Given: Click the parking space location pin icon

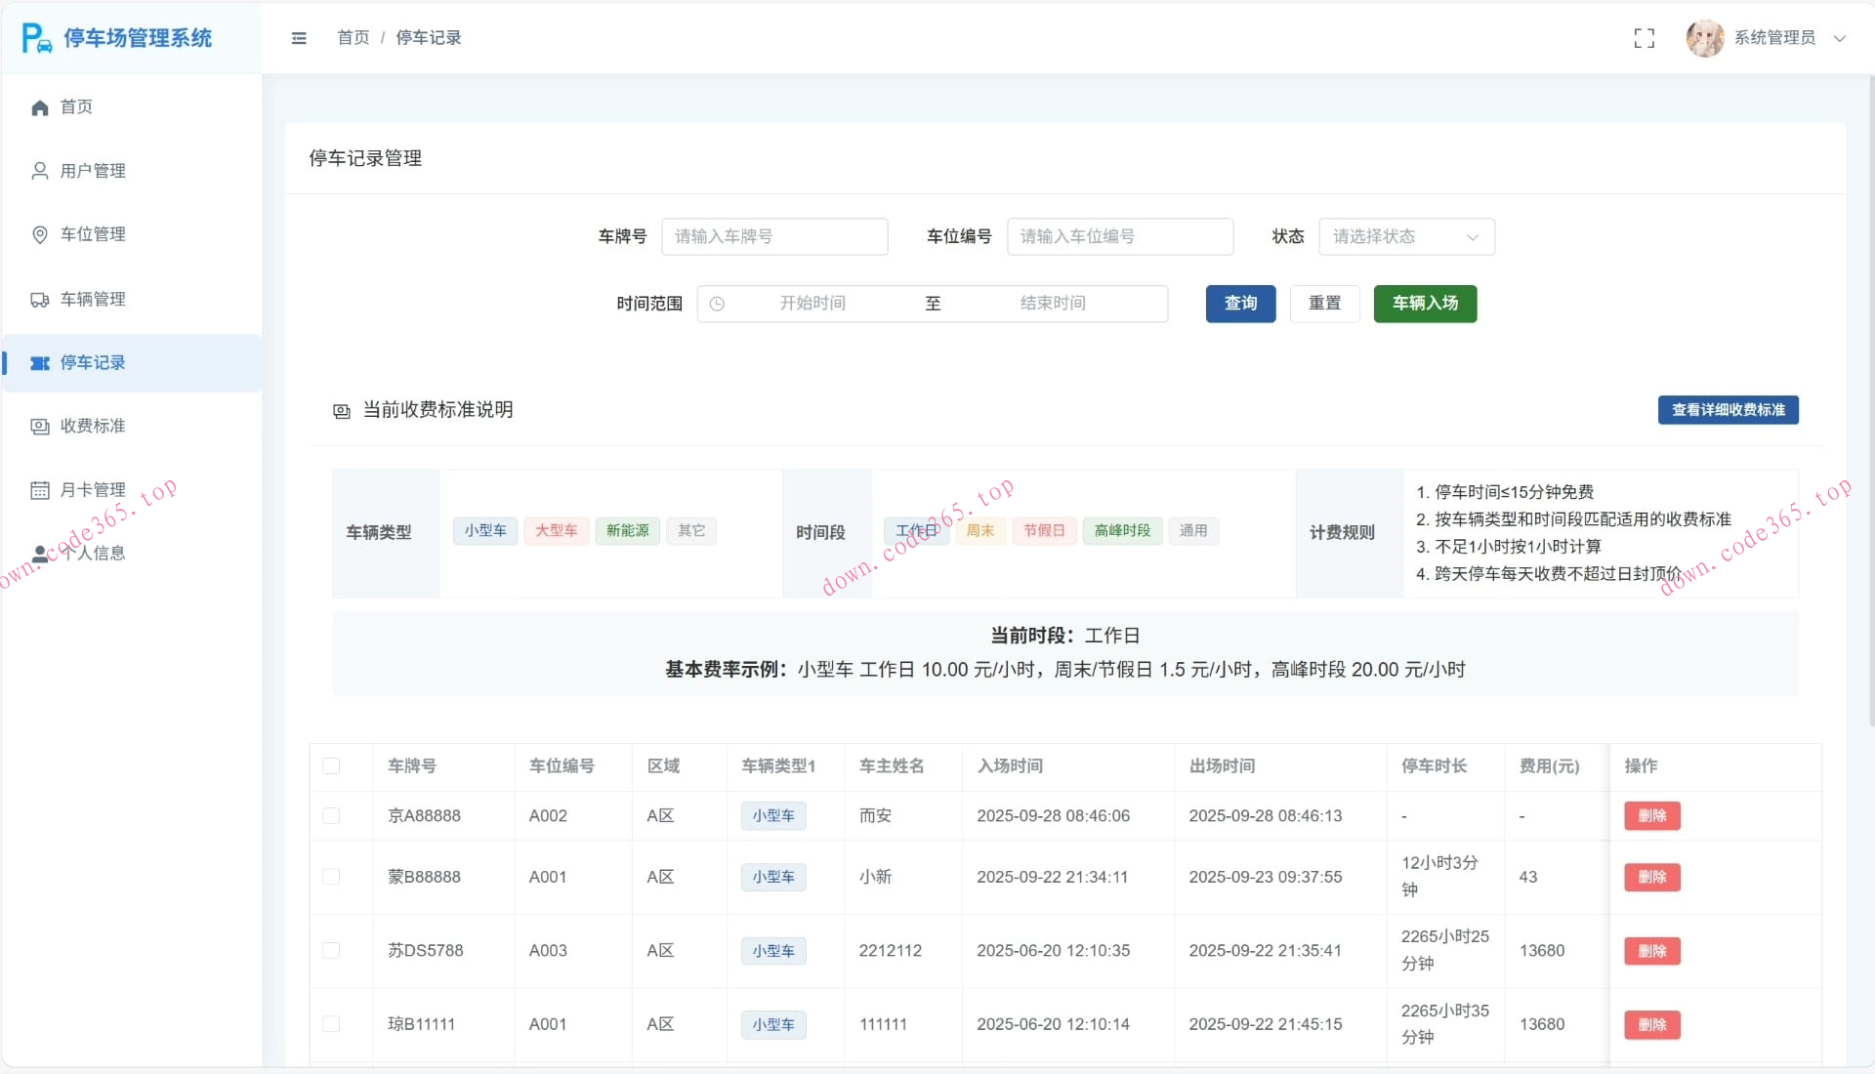Looking at the screenshot, I should coord(40,234).
